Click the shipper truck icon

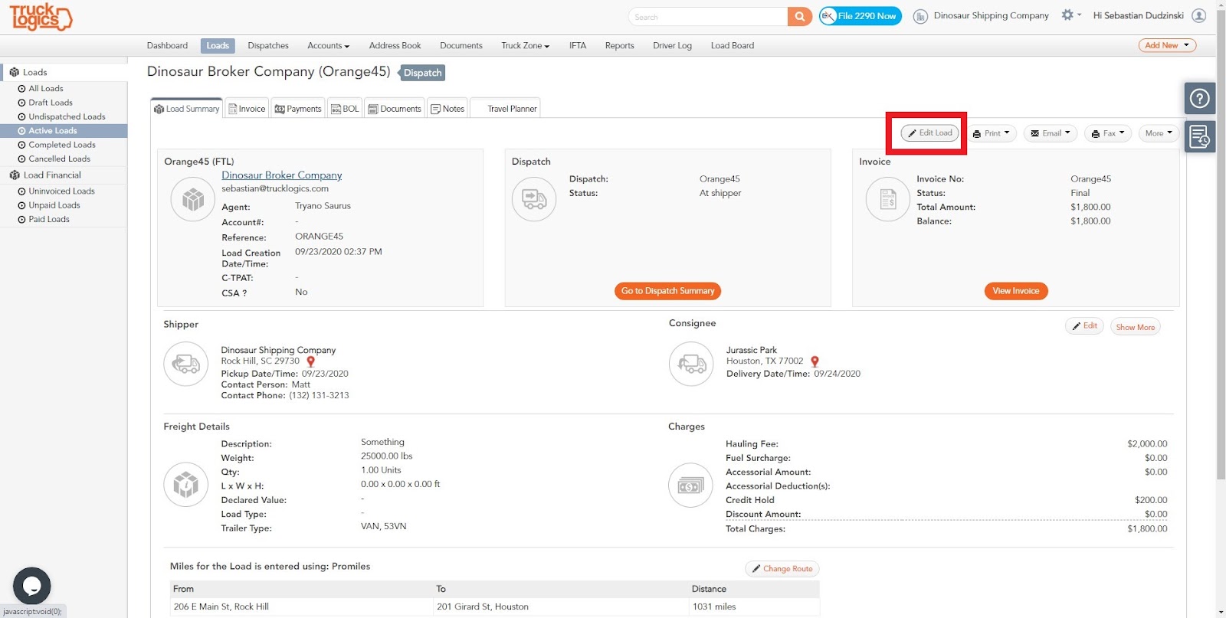tap(186, 364)
